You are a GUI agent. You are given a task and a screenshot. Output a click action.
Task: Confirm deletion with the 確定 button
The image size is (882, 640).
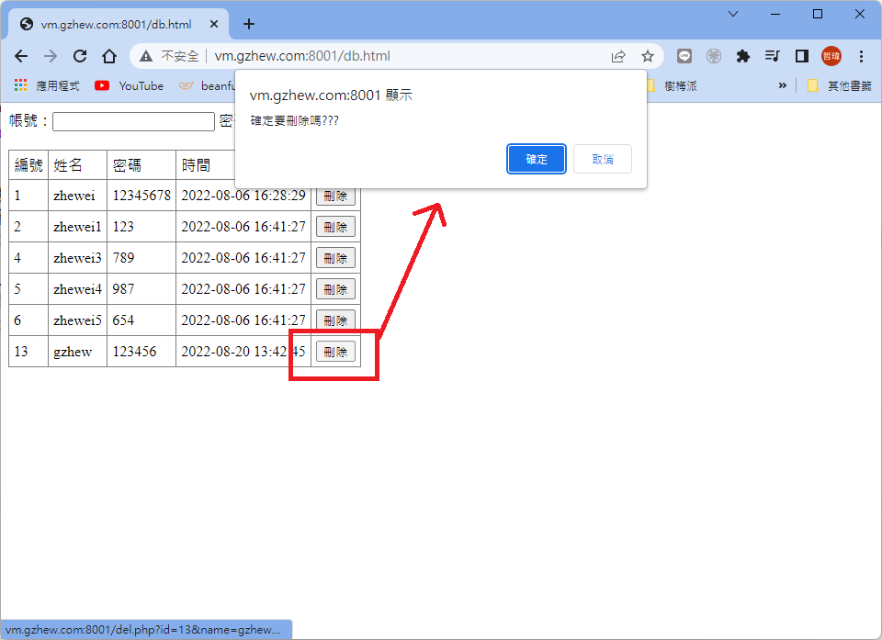tap(537, 159)
